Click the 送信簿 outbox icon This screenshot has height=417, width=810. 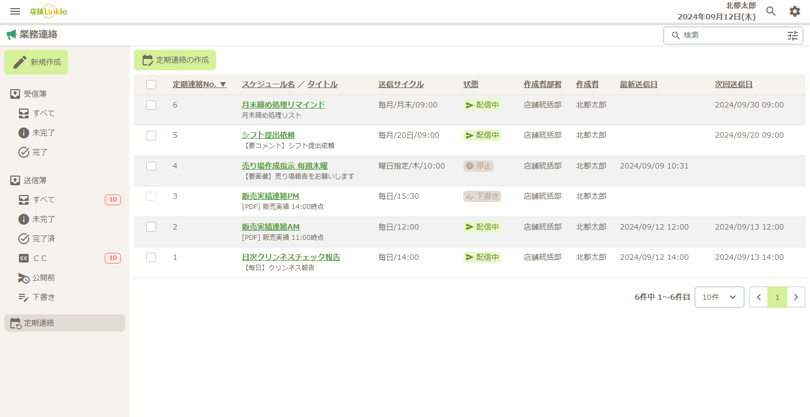15,180
